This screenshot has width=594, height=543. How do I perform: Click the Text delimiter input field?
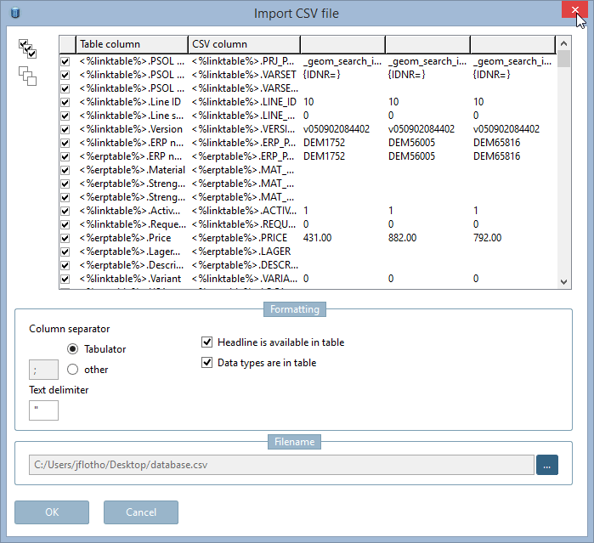coord(43,410)
